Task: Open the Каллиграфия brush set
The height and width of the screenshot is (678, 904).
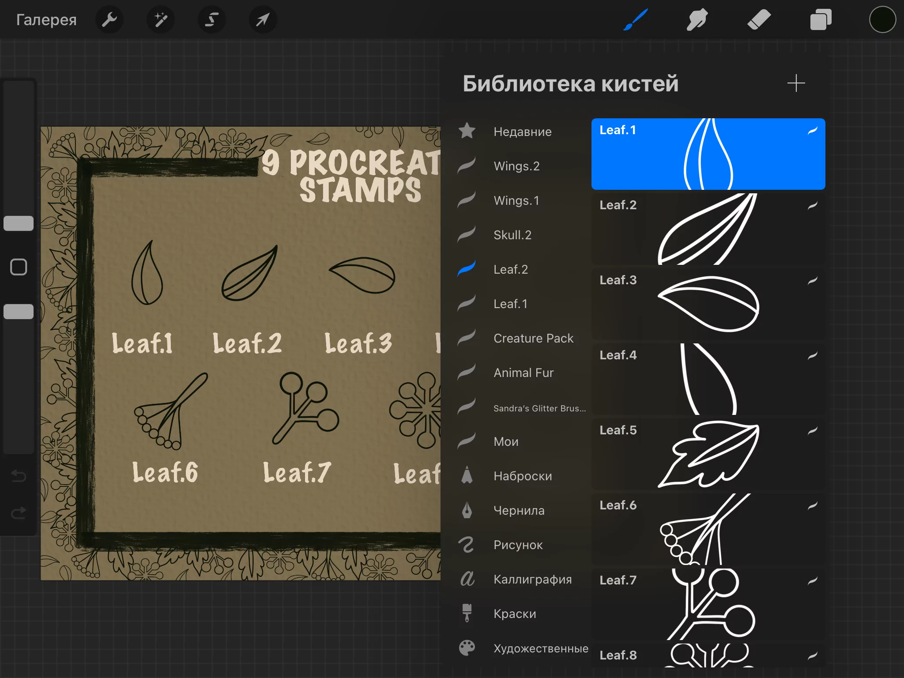Action: pyautogui.click(x=523, y=579)
